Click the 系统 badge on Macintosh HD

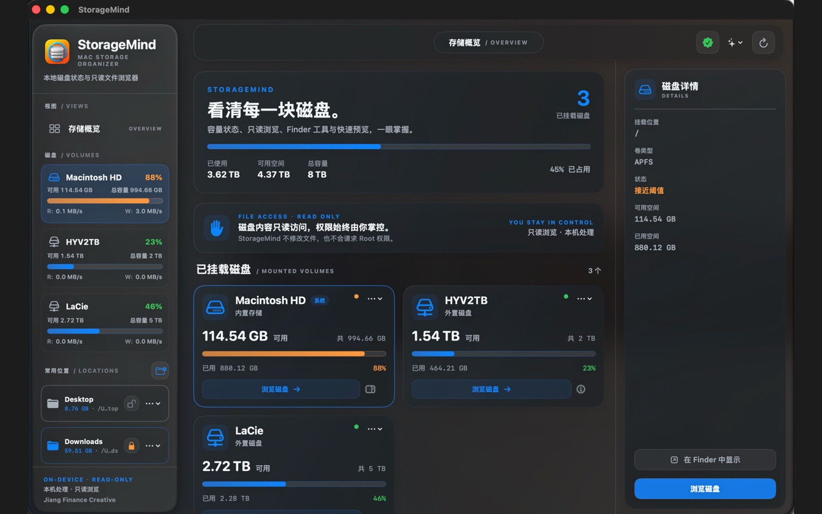319,300
